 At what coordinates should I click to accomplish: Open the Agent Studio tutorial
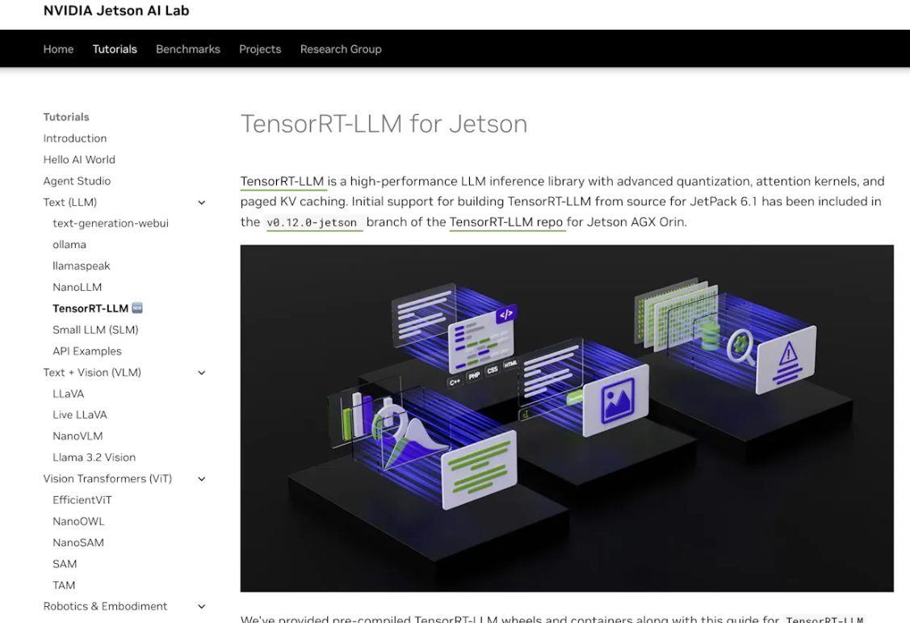pyautogui.click(x=76, y=180)
